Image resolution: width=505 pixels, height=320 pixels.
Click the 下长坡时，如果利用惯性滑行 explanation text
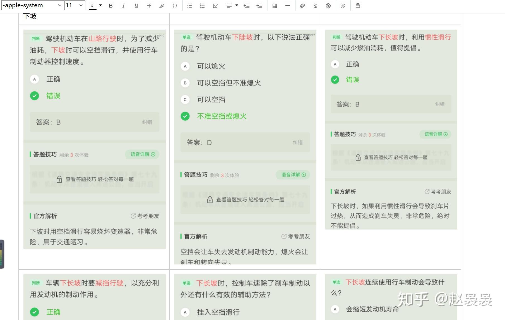[390, 216]
